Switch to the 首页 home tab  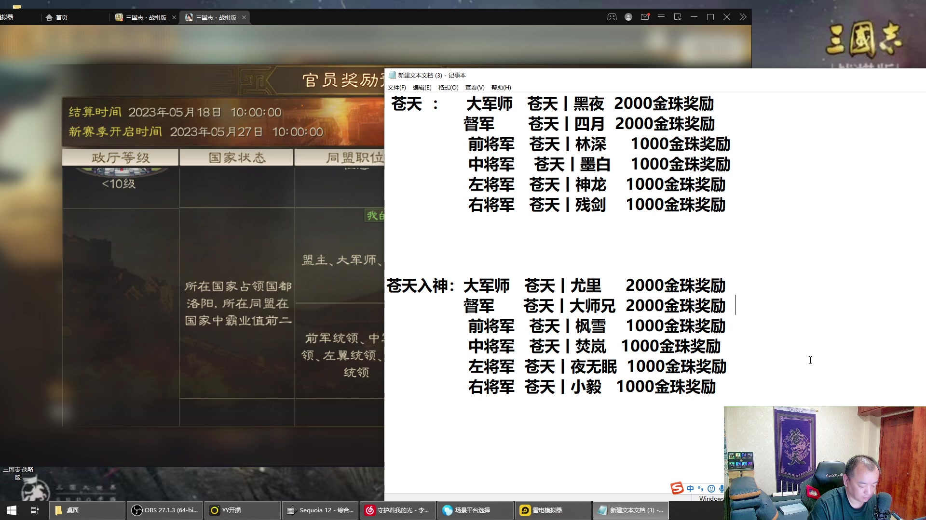tap(57, 17)
